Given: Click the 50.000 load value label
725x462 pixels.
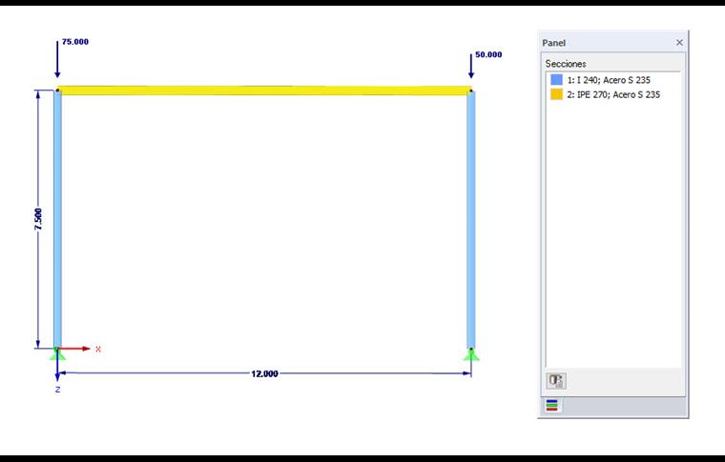Looking at the screenshot, I should pos(488,54).
